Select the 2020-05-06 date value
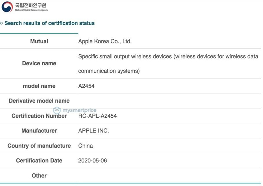Image resolution: width=263 pixels, height=186 pixels. point(92,161)
